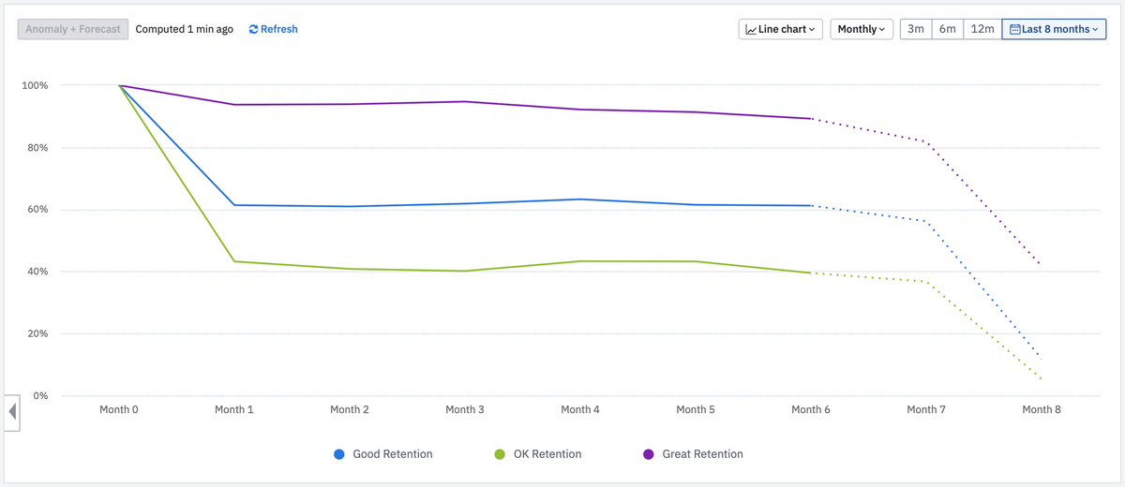Viewport: 1125px width, 487px height.
Task: Click OK Retention line point at Month 3
Action: coord(465,271)
